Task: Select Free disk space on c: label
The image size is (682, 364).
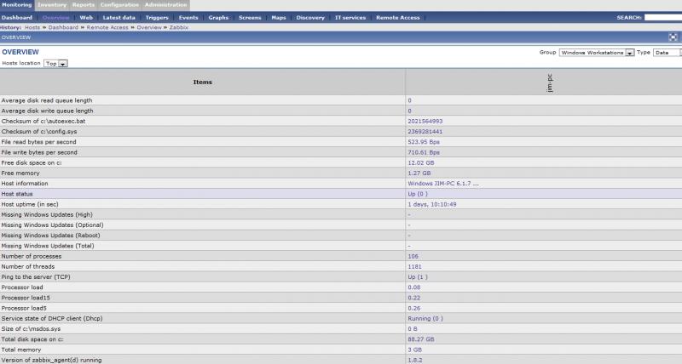Action: 32,162
